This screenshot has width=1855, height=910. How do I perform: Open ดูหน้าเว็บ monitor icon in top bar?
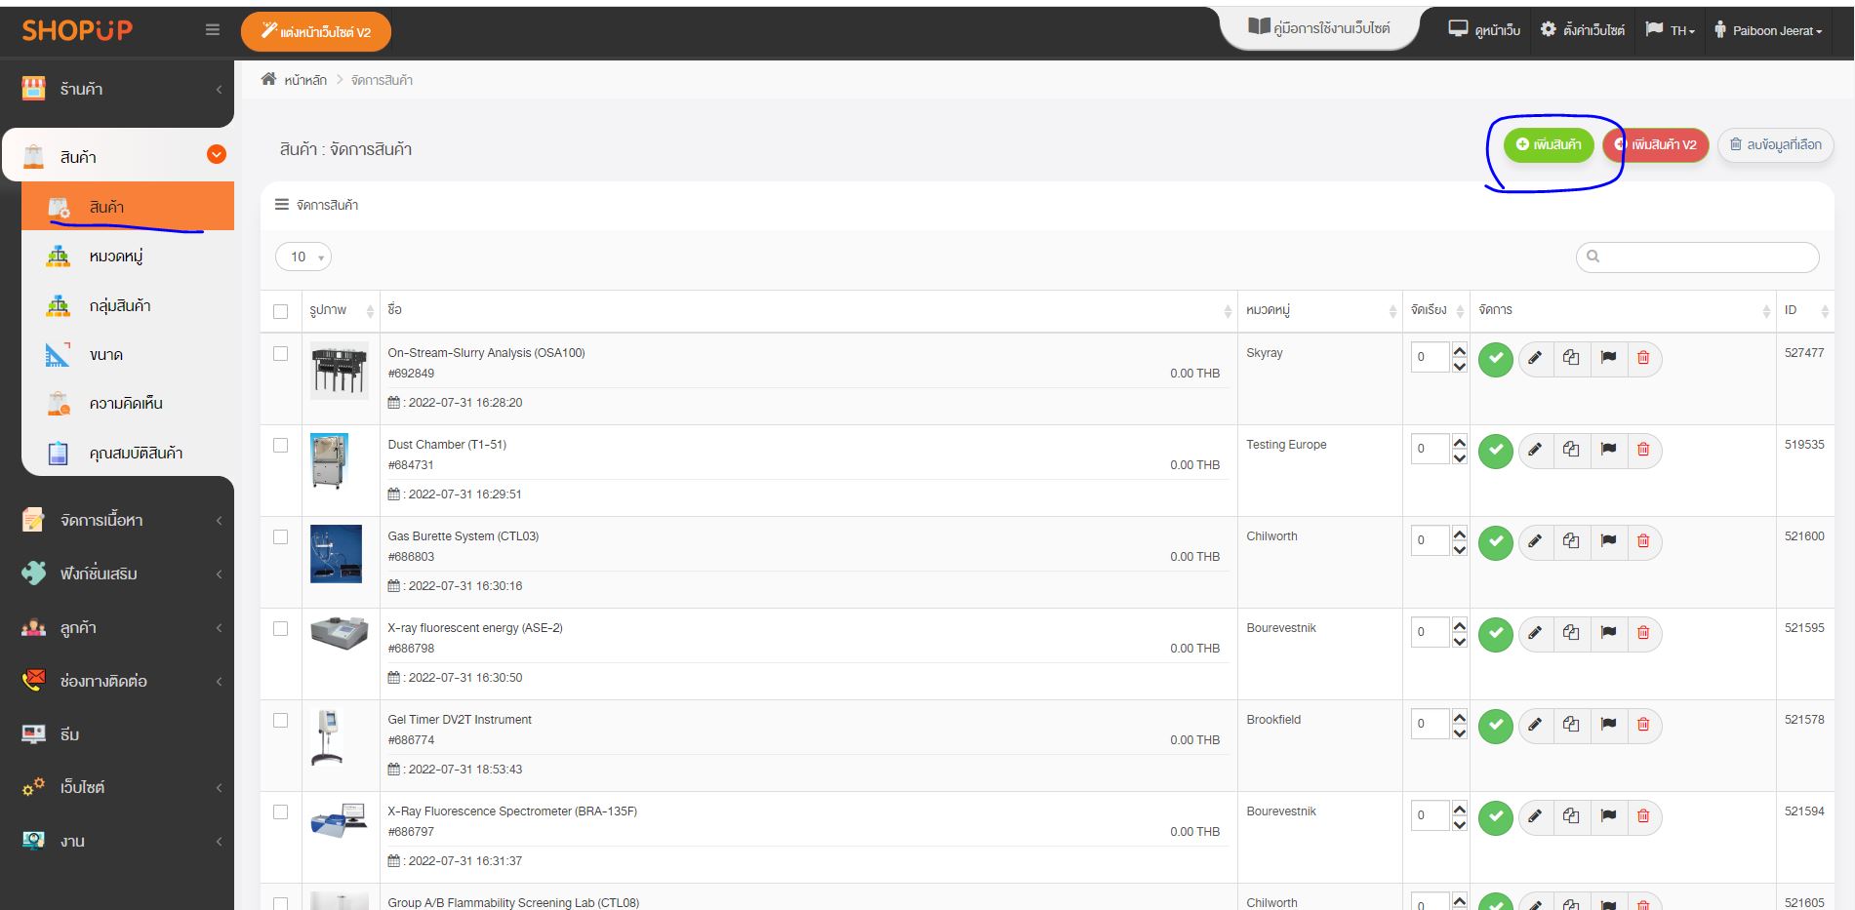1483,30
